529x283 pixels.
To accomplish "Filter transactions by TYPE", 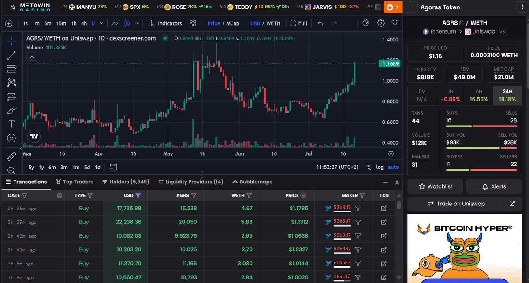I will point(90,195).
